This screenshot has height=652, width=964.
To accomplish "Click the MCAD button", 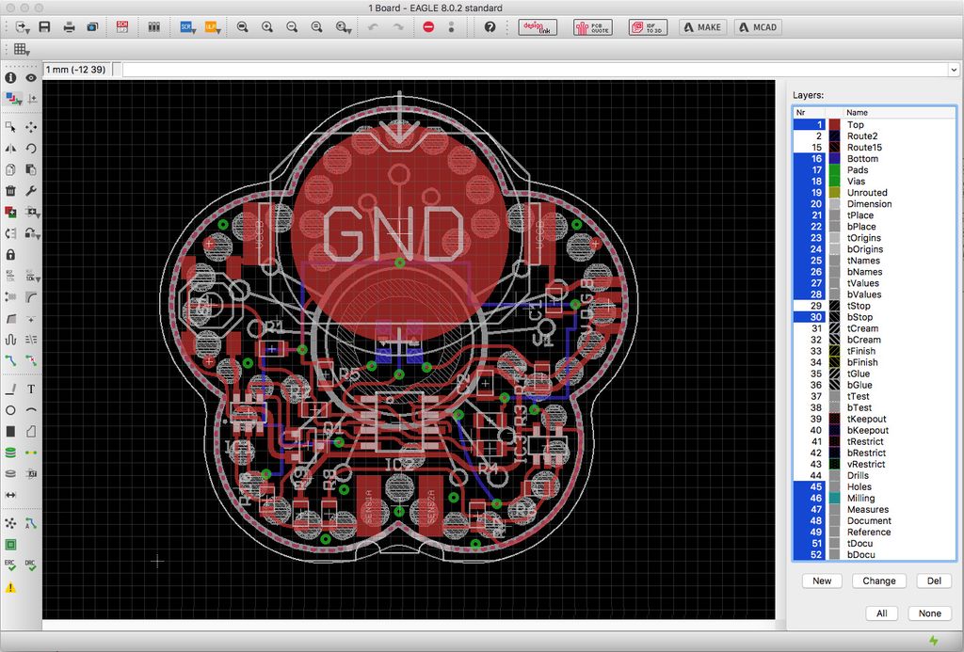I will pyautogui.click(x=758, y=27).
